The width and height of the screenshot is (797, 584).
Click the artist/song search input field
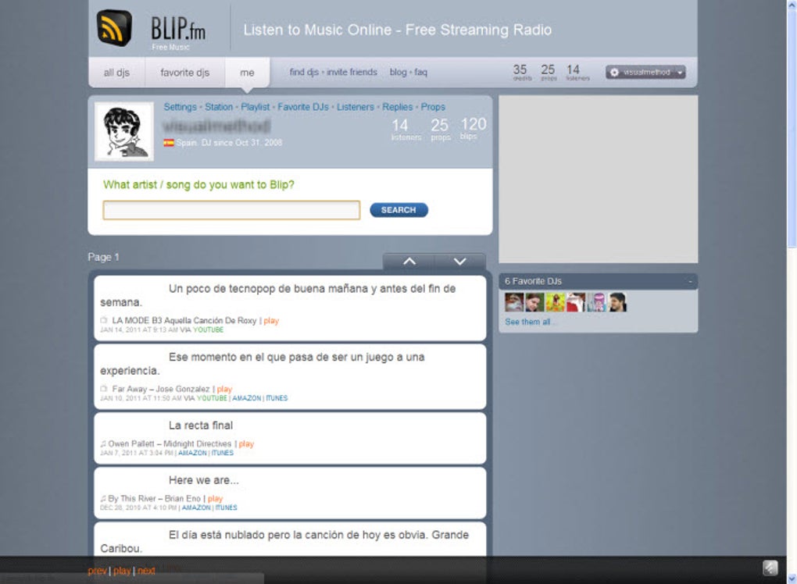click(x=231, y=209)
